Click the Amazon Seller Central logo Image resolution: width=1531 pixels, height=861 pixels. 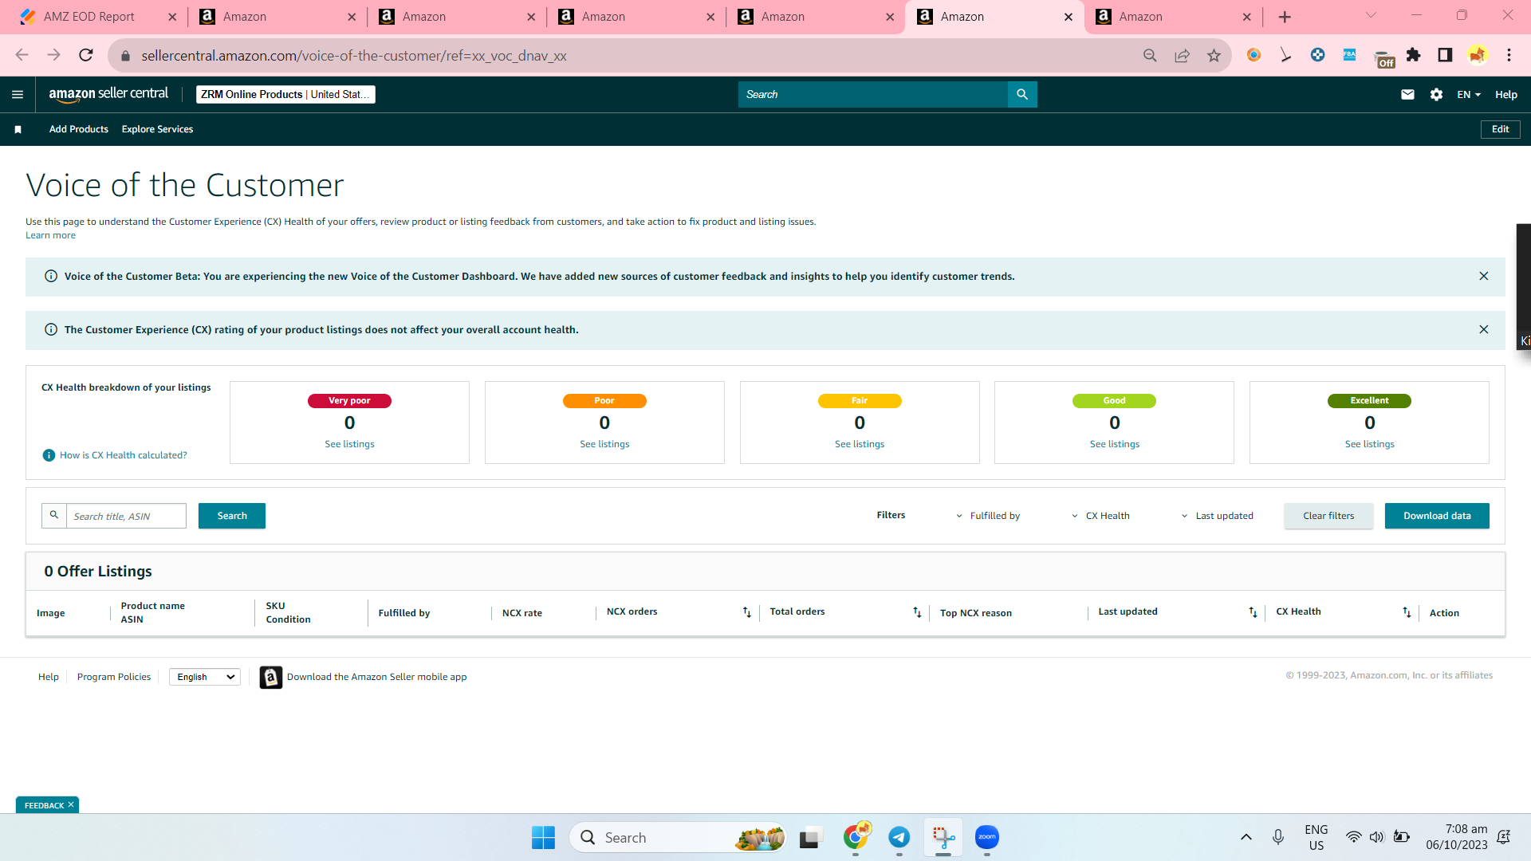click(108, 94)
